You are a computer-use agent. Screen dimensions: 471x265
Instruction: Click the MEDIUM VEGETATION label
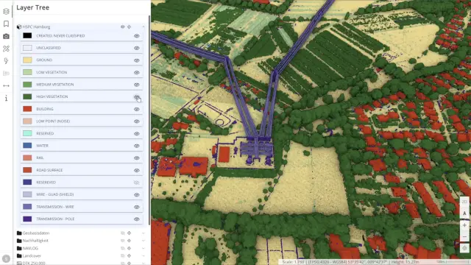(x=55, y=85)
